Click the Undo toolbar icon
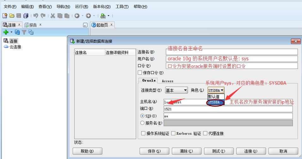Image resolution: width=302 pixels, height=159 pixels. click(x=36, y=15)
